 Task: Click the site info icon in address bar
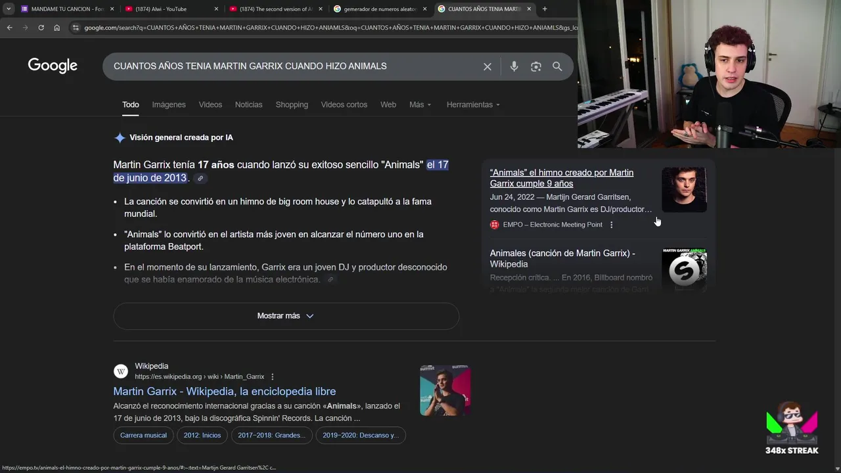tap(76, 28)
